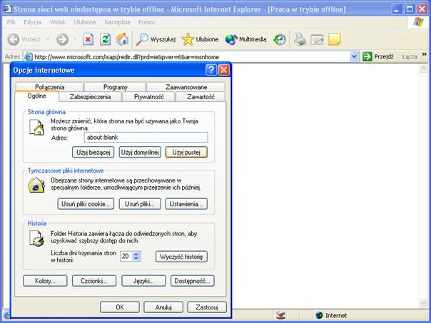Click the Historia clock page icon
Image resolution: width=431 pixels, height=323 pixels.
(36, 238)
